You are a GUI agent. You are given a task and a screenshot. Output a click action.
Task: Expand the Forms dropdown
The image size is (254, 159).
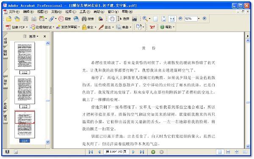[x=130, y=27]
